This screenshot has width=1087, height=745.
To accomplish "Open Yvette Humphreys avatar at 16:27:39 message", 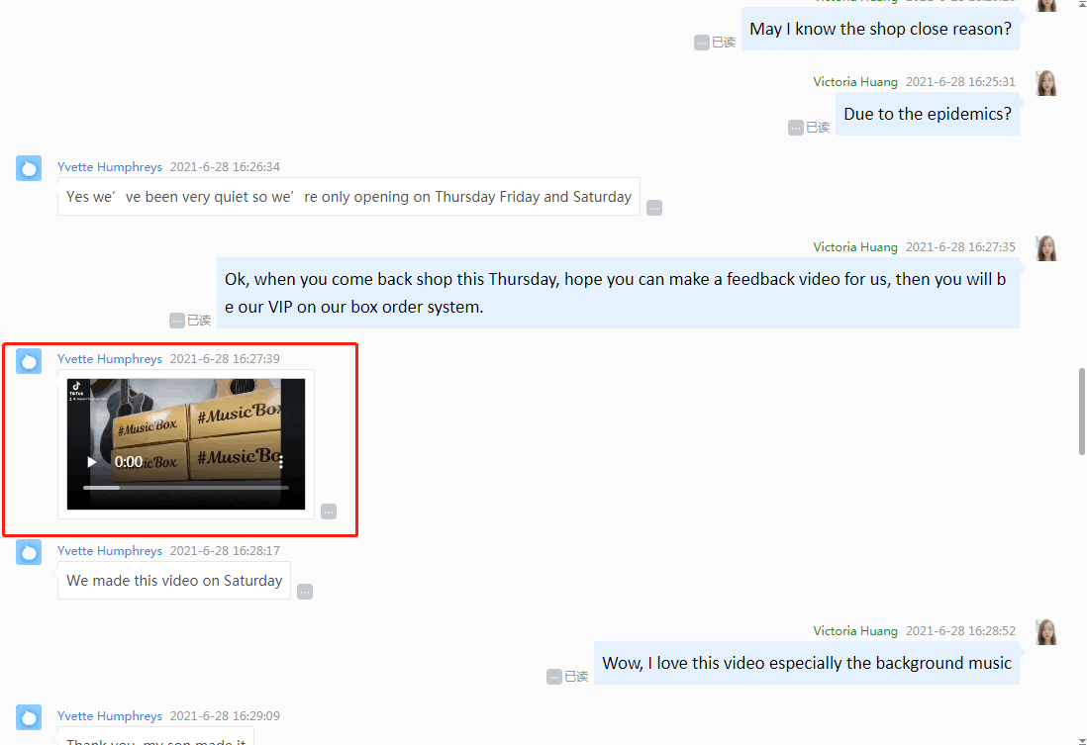I will [29, 360].
